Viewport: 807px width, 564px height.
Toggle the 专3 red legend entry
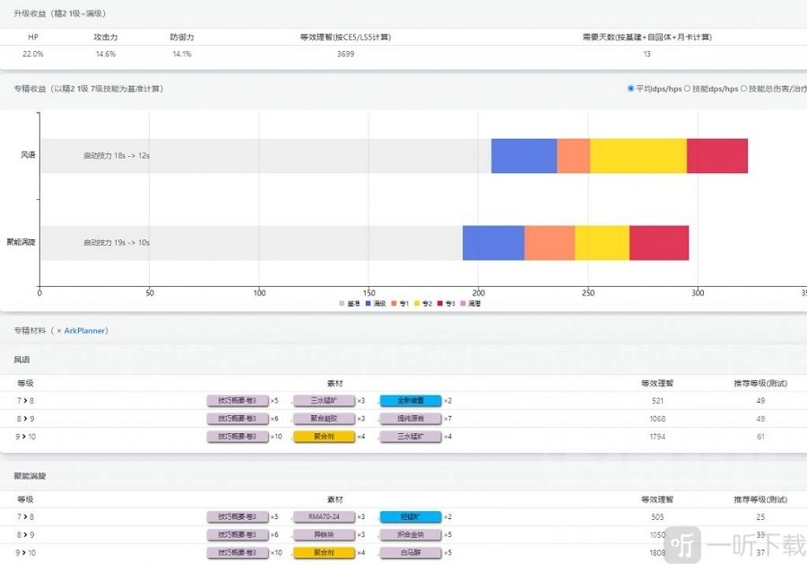click(x=442, y=304)
